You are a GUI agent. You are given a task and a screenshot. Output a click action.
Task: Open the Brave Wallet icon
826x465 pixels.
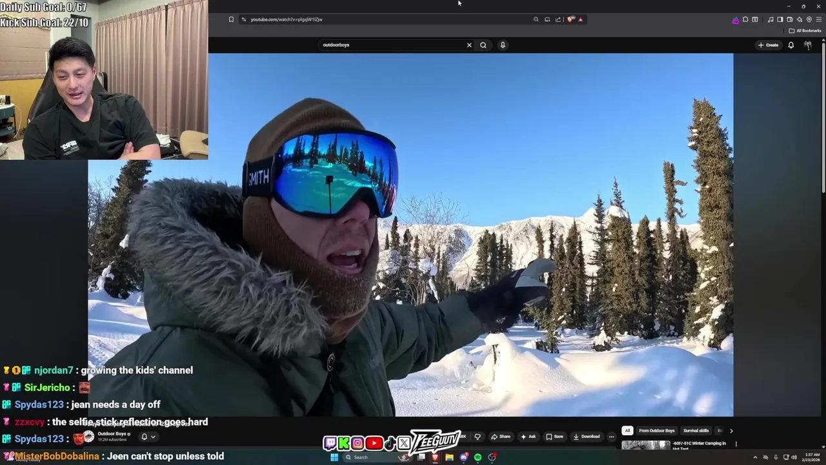point(790,19)
